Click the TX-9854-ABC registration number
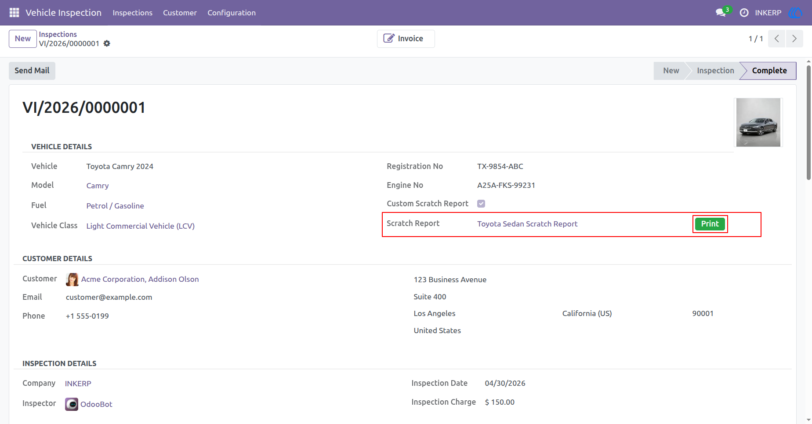 [x=500, y=166]
